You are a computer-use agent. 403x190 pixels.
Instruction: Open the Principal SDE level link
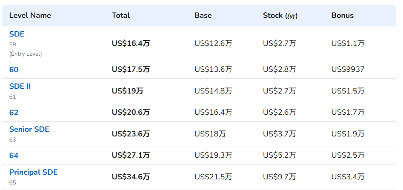tap(34, 172)
